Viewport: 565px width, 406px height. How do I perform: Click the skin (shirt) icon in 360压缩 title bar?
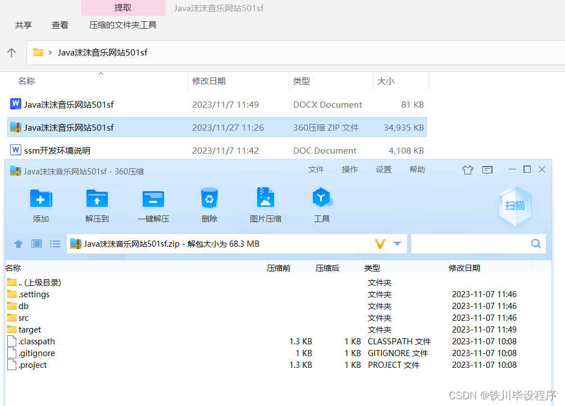[468, 169]
